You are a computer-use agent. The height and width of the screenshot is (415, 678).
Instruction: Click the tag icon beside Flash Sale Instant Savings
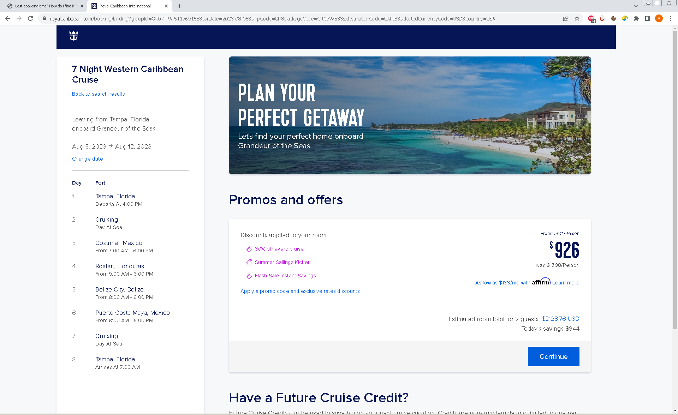coord(249,276)
